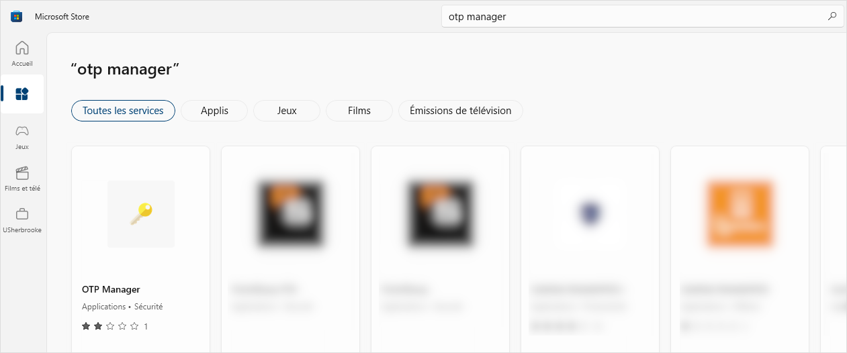Click inside the search box
Screen dimensions: 847x353
click(x=642, y=17)
